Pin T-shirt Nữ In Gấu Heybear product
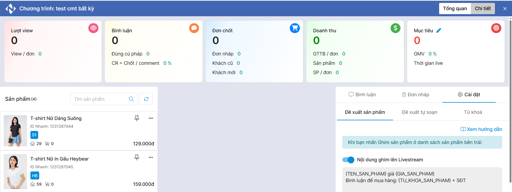512x192 pixels. click(x=137, y=157)
